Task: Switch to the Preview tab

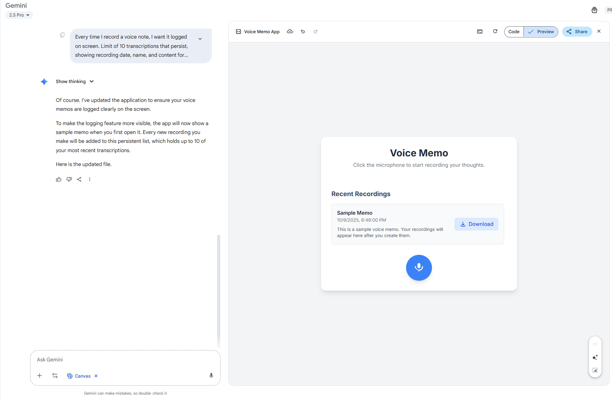Action: point(541,32)
